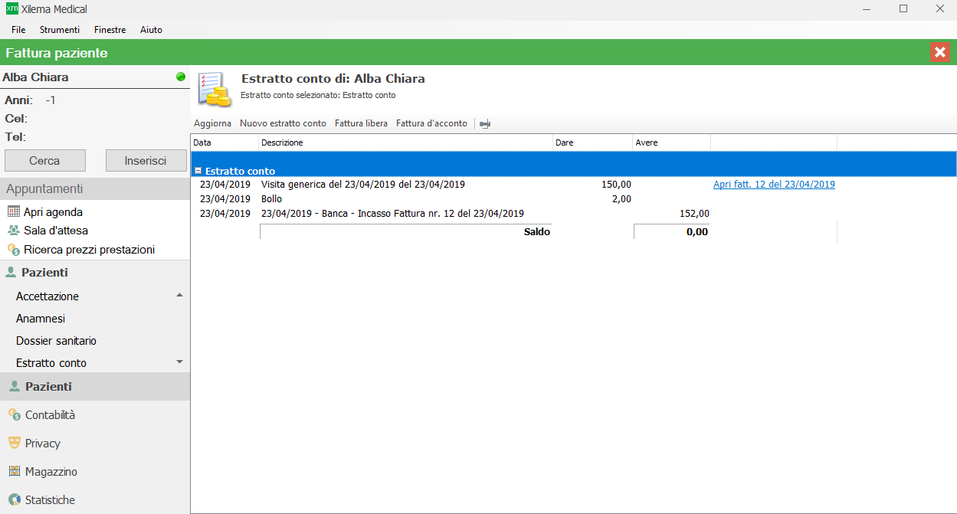957x514 pixels.
Task: Close the Fattura paziente panel
Action: (939, 53)
